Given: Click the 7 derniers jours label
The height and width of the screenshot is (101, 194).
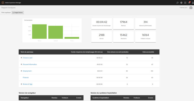Looking at the screenshot, I should [183, 8].
